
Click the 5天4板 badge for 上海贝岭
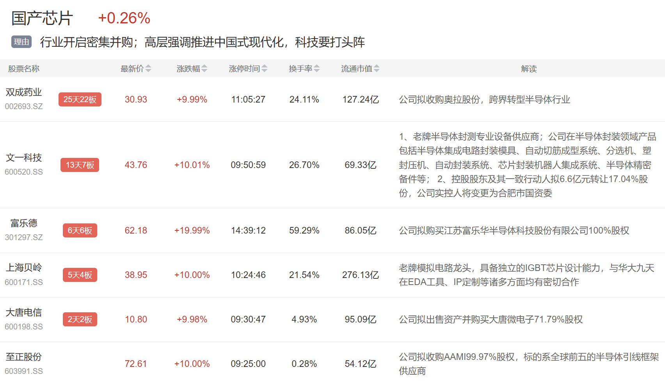click(x=80, y=275)
